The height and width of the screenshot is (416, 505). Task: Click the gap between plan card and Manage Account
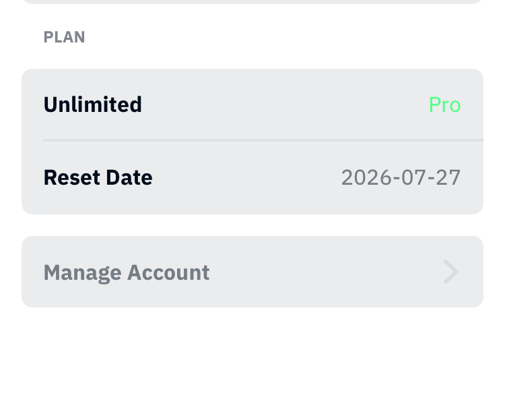tap(252, 225)
